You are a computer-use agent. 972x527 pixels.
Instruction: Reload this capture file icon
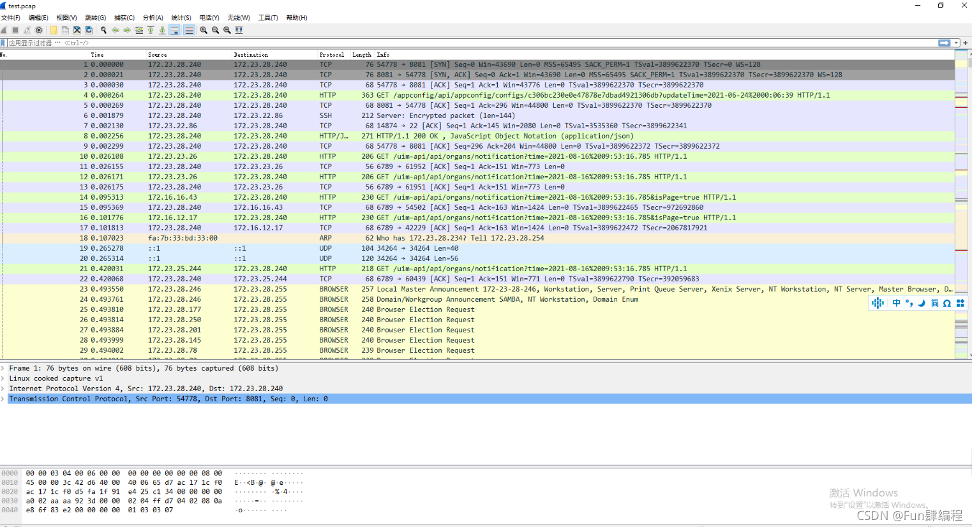[x=89, y=30]
